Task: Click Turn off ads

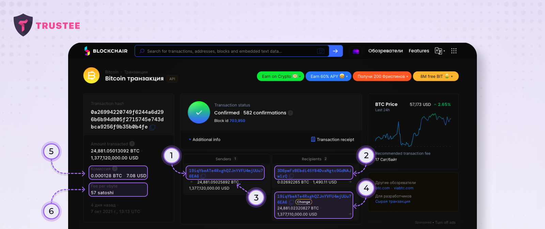Action: [x=445, y=223]
